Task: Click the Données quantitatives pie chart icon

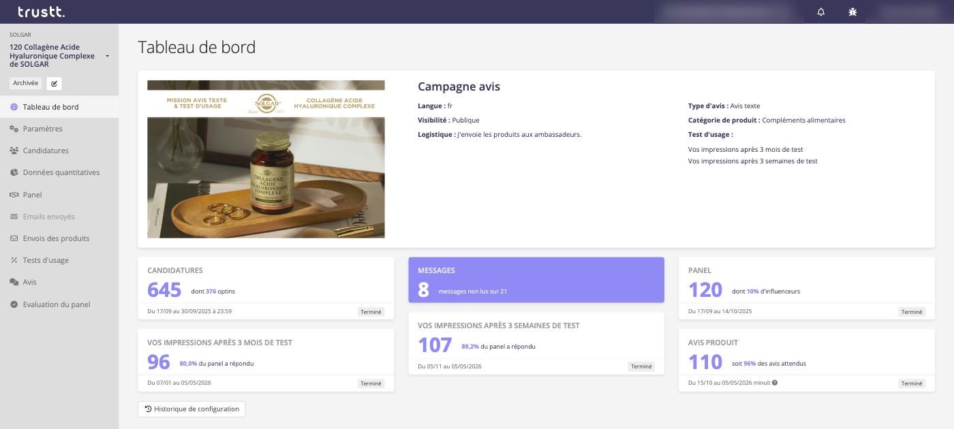Action: tap(14, 172)
